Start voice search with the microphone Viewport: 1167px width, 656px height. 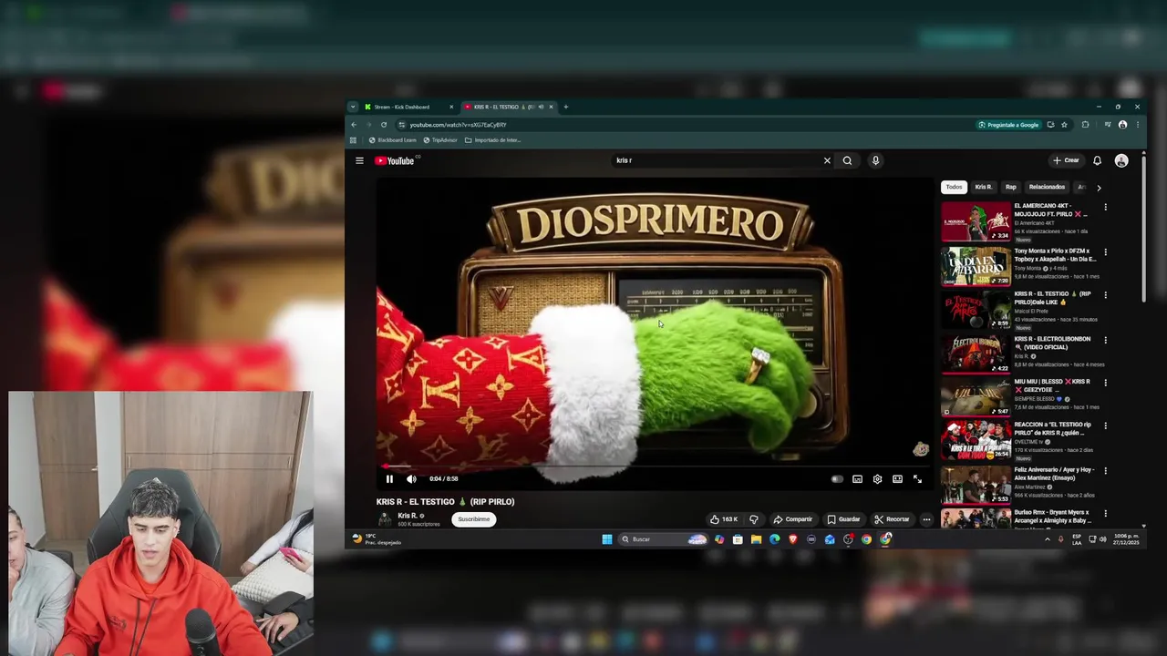click(x=875, y=160)
